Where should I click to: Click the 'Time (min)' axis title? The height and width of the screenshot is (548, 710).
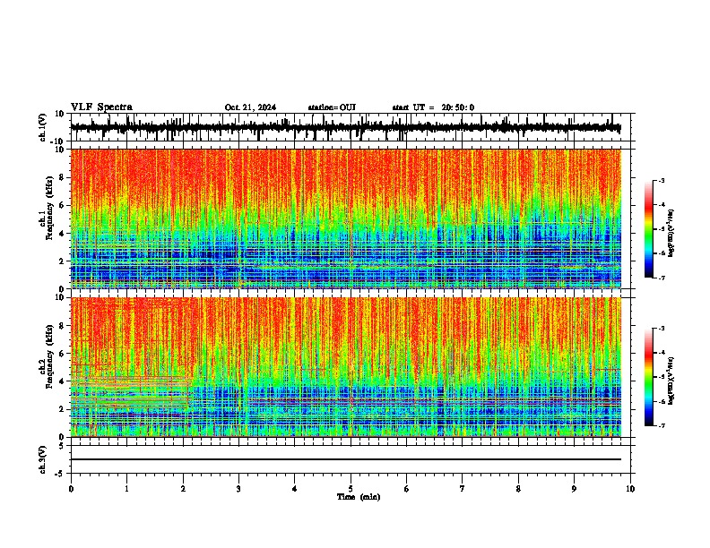coord(359,497)
